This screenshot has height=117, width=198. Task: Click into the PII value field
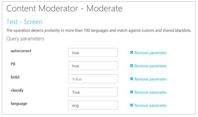[x=93, y=66]
